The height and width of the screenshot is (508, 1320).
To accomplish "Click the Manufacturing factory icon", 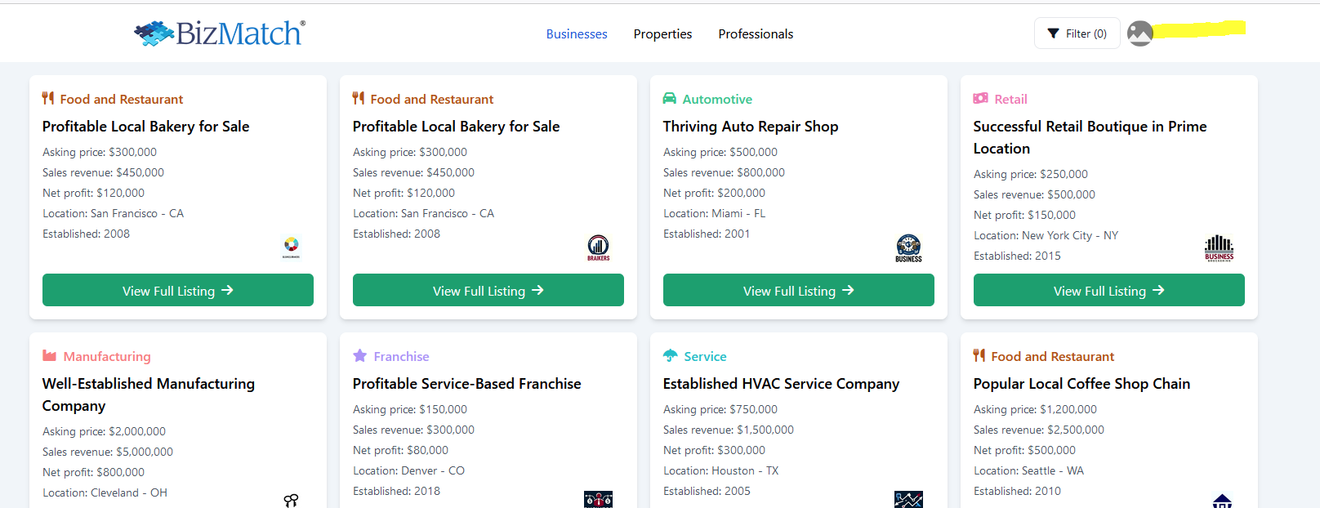I will coord(50,356).
